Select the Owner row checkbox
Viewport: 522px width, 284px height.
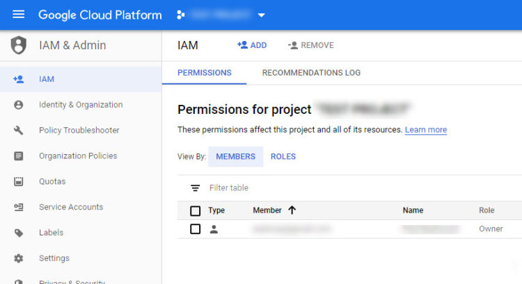[x=195, y=229]
